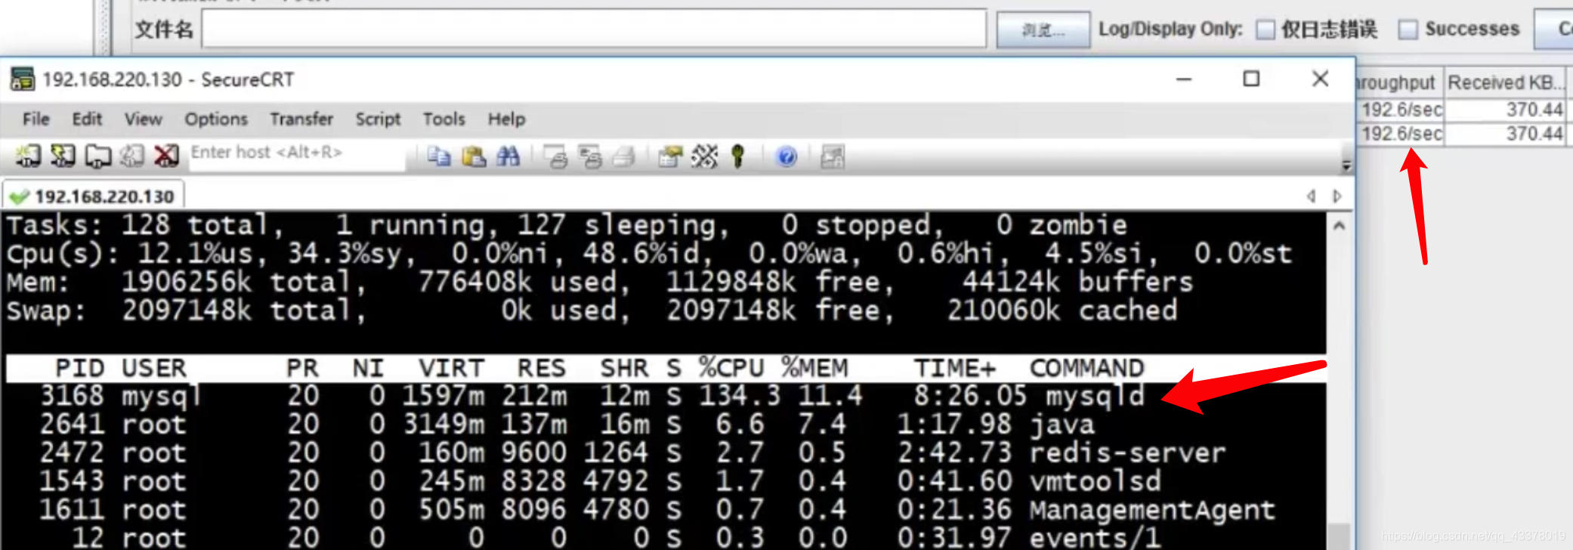
Task: Click the Print Screen icon
Action: point(555,156)
